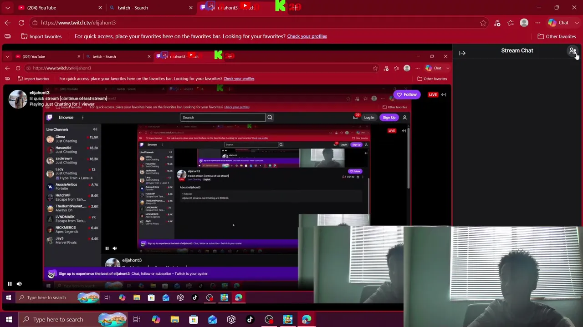Open Browse in the nested Twitch page
The image size is (583, 327).
[x=66, y=118]
